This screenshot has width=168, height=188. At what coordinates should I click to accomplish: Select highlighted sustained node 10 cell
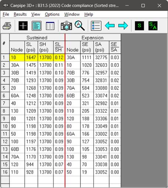click(x=17, y=58)
